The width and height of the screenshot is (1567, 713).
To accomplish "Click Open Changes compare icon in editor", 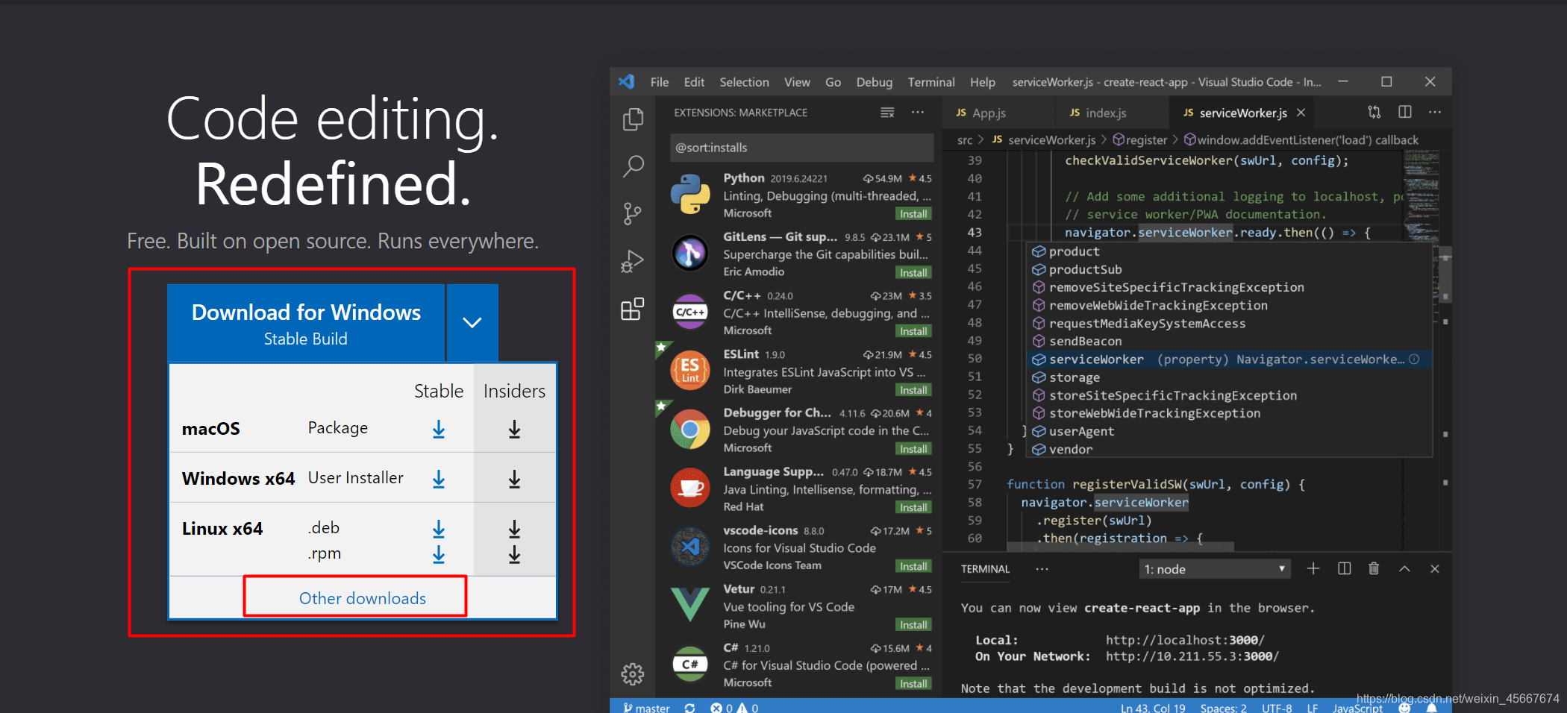I will pyautogui.click(x=1374, y=113).
